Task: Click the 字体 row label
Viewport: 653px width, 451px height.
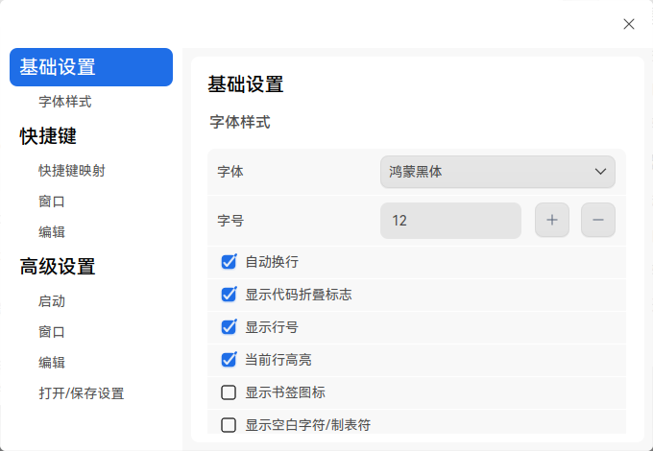Action: point(230,172)
